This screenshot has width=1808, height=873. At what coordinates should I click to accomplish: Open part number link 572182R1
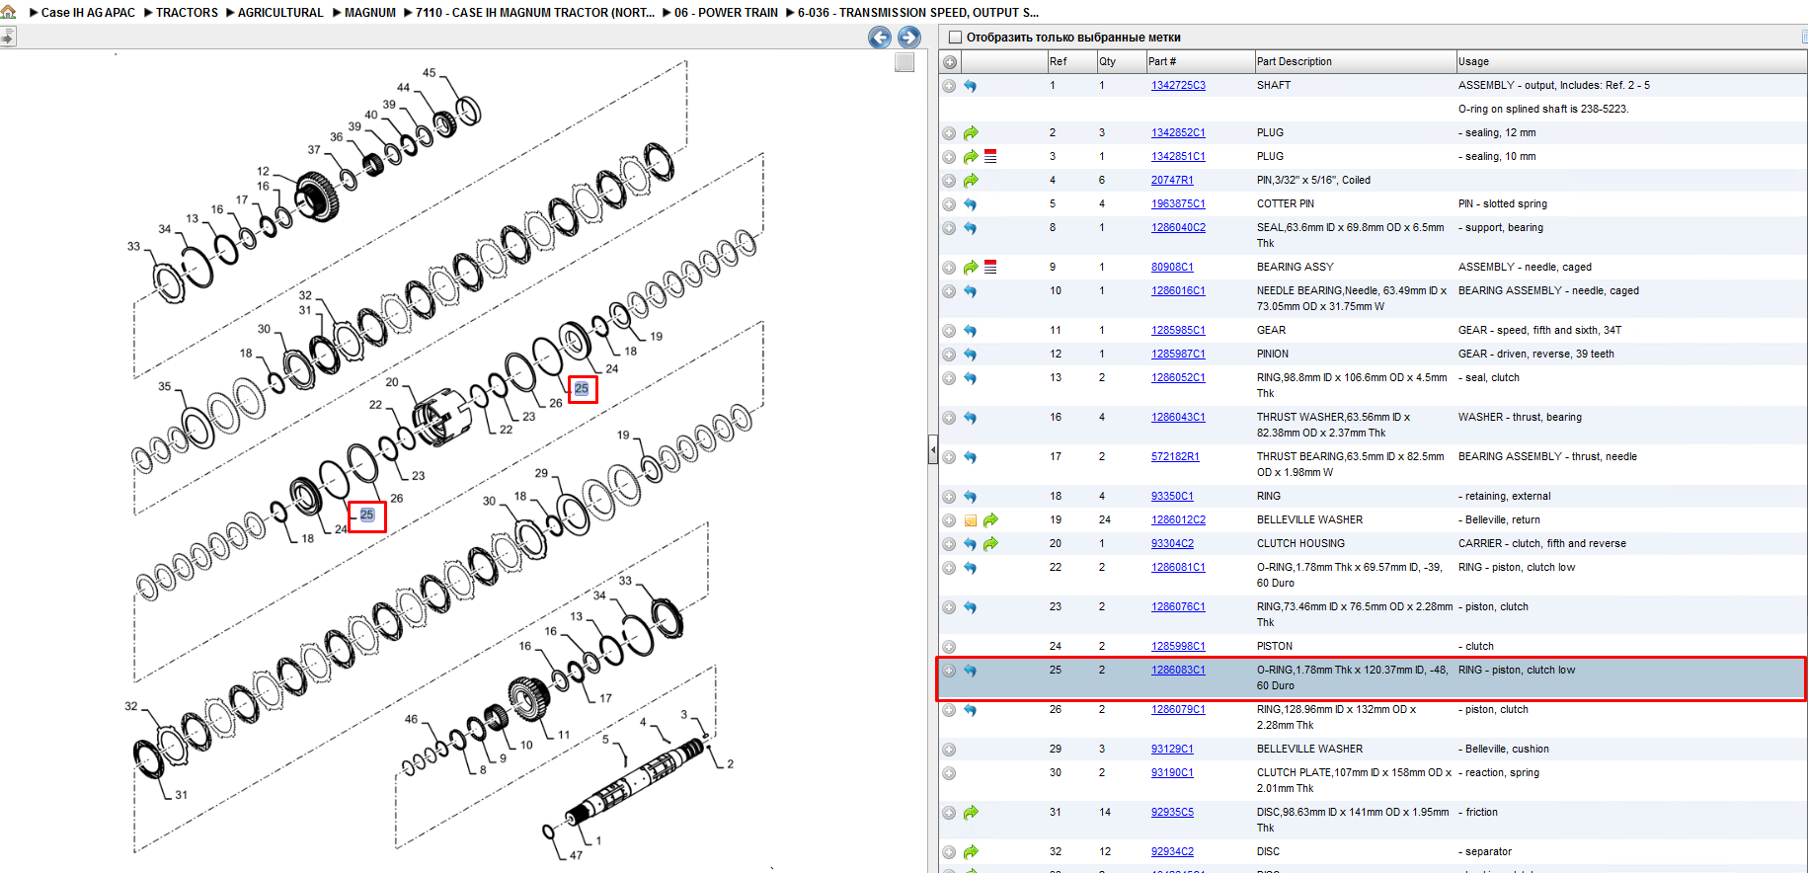pyautogui.click(x=1175, y=457)
